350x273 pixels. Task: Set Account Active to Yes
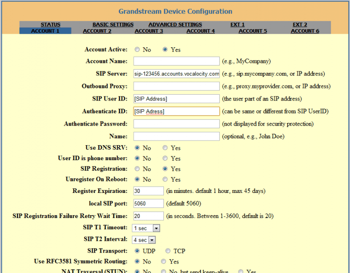click(165, 49)
